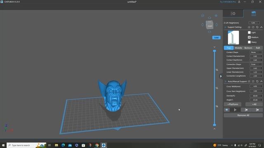The image size is (264, 148).
Task: Rotate view using the arrow left of cube
Action: pos(203,25)
